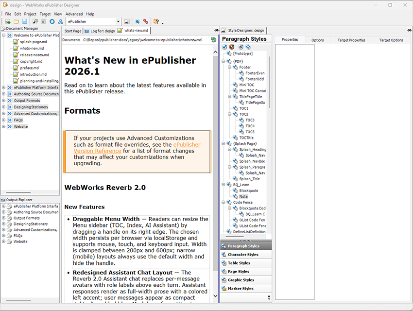The width and height of the screenshot is (413, 311).
Task: Click the blue round magnifier toolbar icon
Action: coord(137,21)
